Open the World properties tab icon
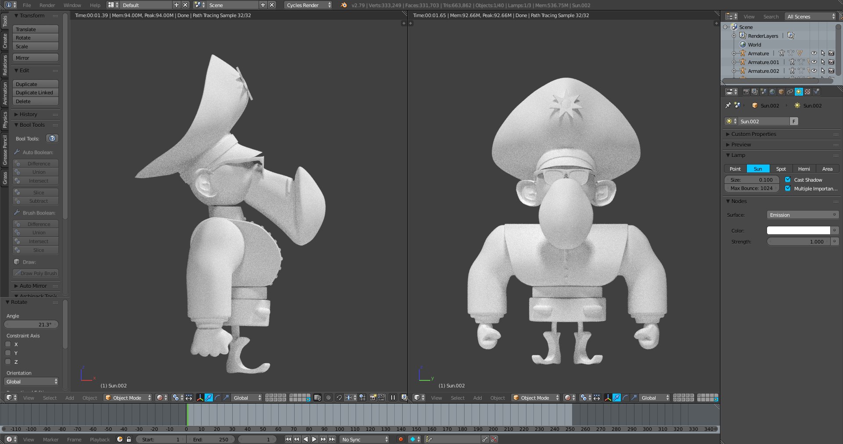 tap(772, 92)
